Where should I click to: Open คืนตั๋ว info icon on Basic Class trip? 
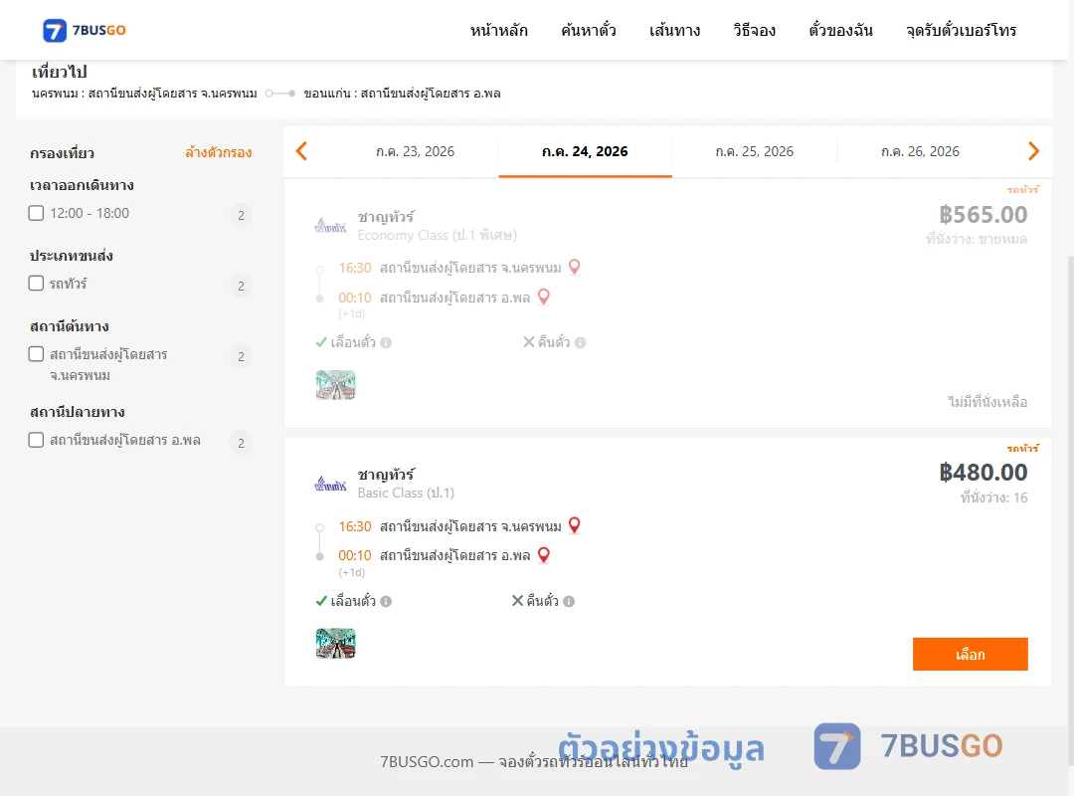pos(569,601)
